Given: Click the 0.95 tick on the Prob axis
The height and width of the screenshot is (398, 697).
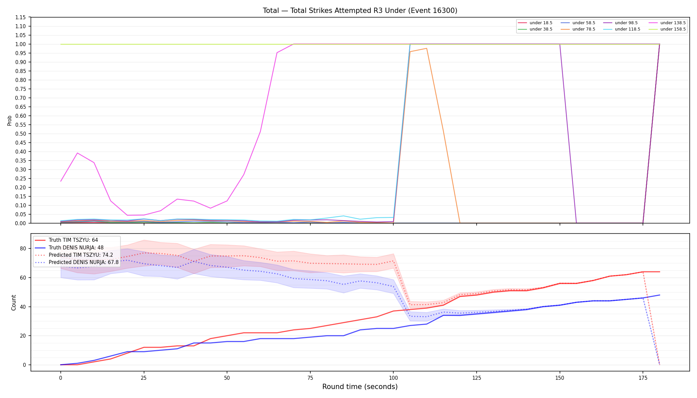Looking at the screenshot, I should pos(21,53).
